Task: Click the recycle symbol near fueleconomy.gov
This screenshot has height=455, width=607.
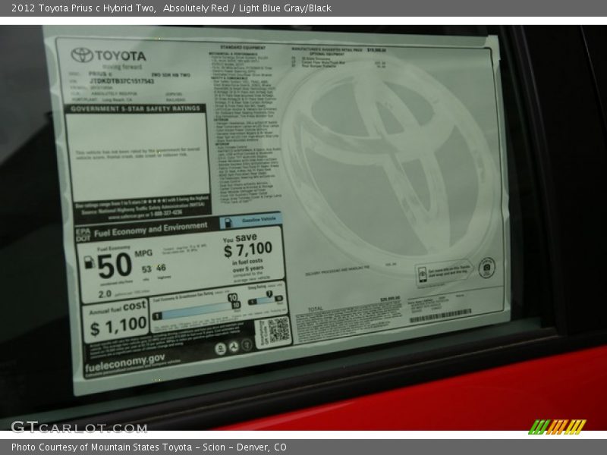Action: point(233,347)
